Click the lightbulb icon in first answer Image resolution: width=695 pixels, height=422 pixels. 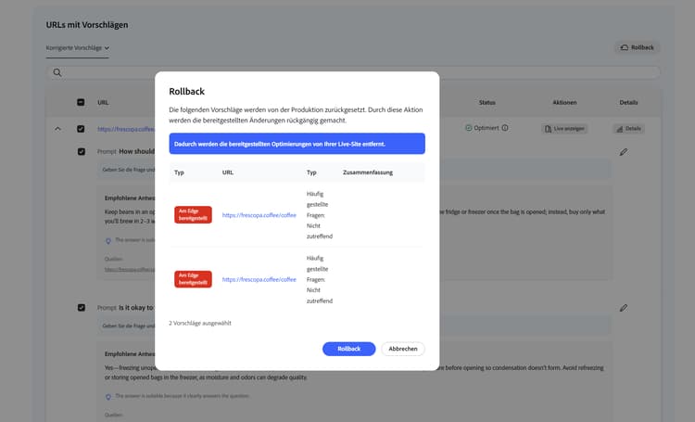108,241
